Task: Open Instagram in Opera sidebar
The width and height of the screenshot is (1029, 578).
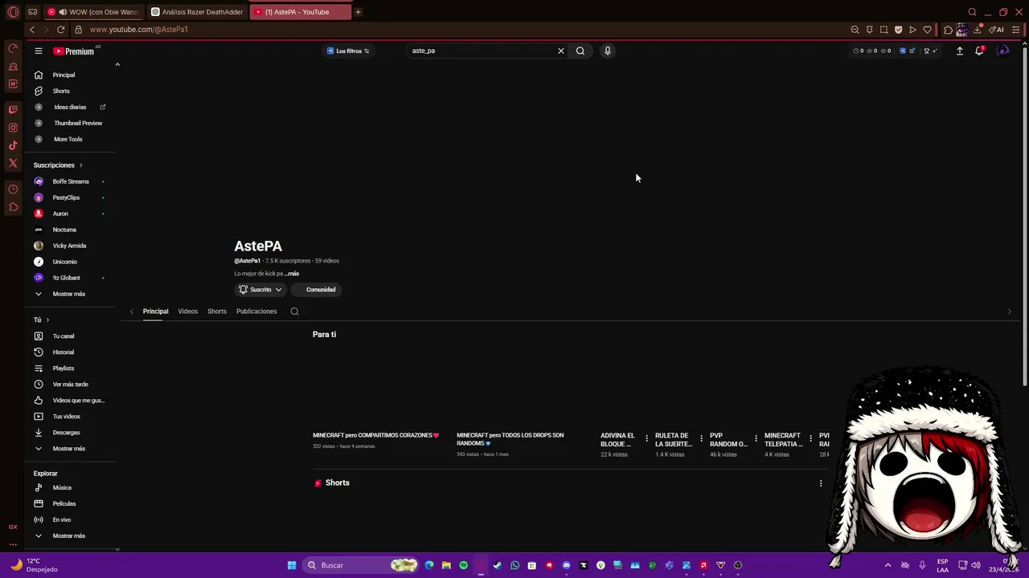Action: (13, 128)
